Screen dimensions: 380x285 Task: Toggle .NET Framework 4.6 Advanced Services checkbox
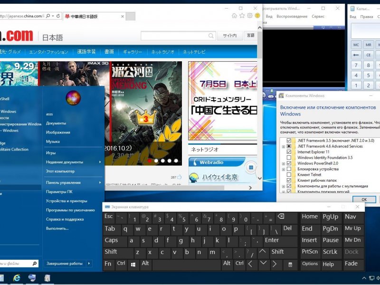(289, 146)
